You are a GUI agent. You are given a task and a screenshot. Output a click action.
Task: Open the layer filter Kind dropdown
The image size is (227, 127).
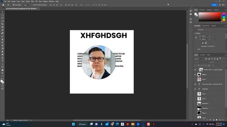199,59
